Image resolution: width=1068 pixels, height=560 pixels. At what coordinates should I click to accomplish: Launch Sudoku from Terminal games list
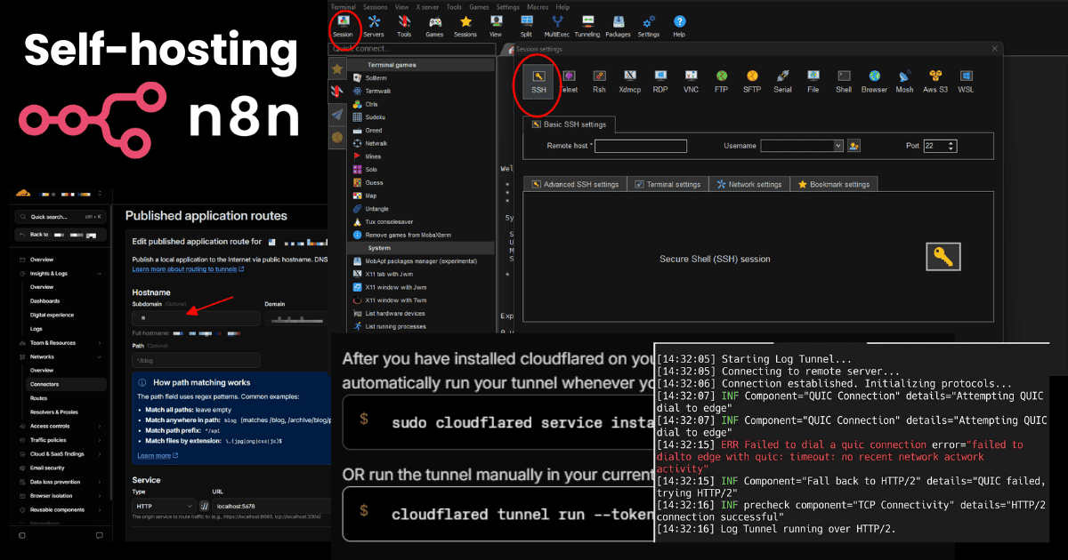375,116
